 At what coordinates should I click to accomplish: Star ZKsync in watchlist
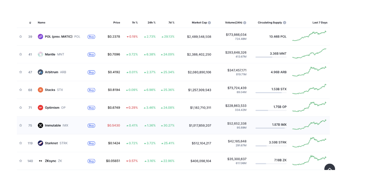pos(20,161)
